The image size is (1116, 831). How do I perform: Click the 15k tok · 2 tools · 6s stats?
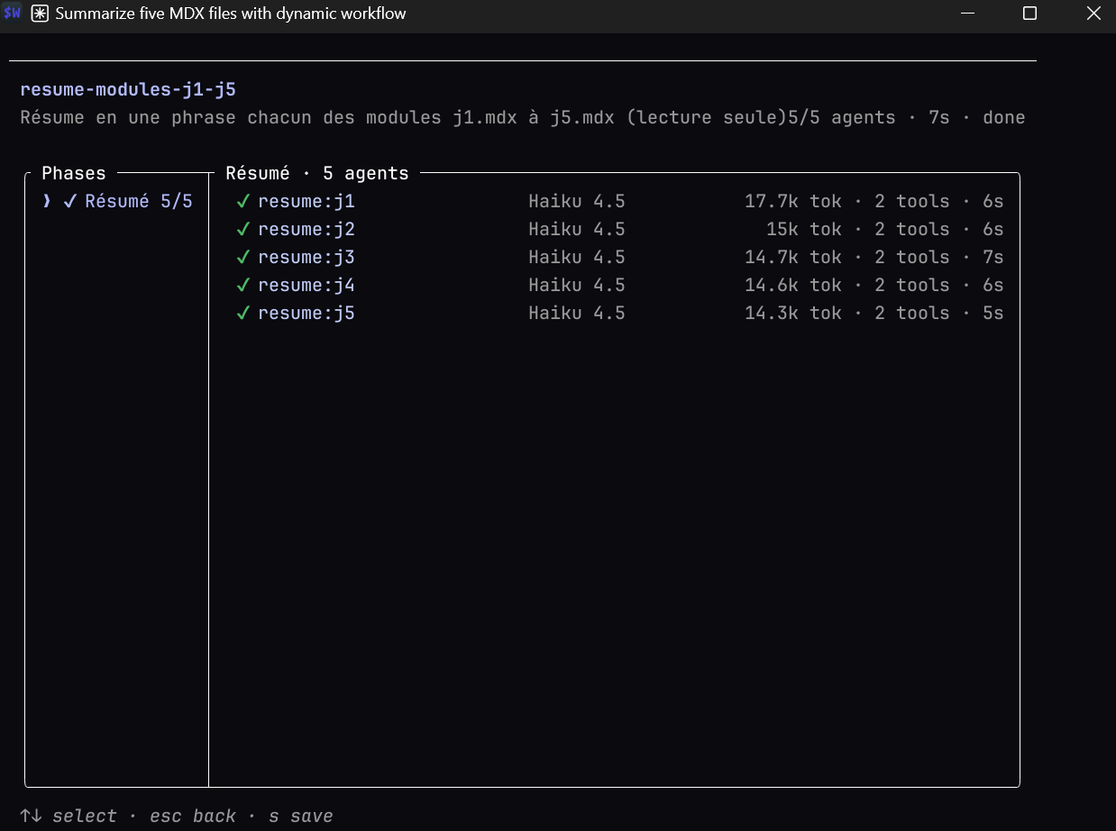pos(885,229)
